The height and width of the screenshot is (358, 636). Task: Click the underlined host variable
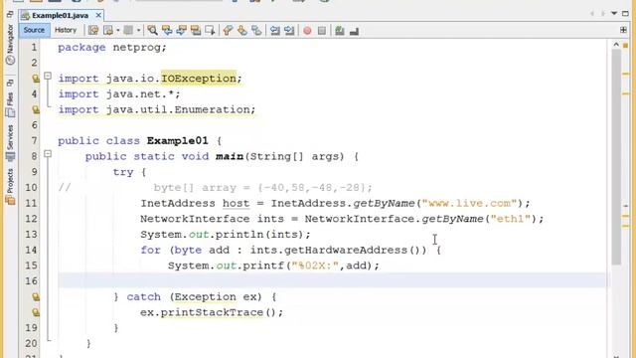tap(236, 203)
